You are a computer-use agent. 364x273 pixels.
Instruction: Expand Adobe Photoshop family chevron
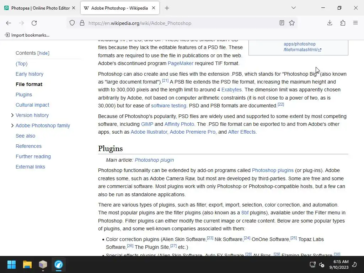(x=12, y=125)
